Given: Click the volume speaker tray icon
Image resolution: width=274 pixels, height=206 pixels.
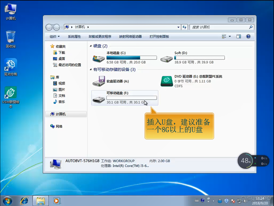Looking at the screenshot, I should pyautogui.click(x=246, y=201).
